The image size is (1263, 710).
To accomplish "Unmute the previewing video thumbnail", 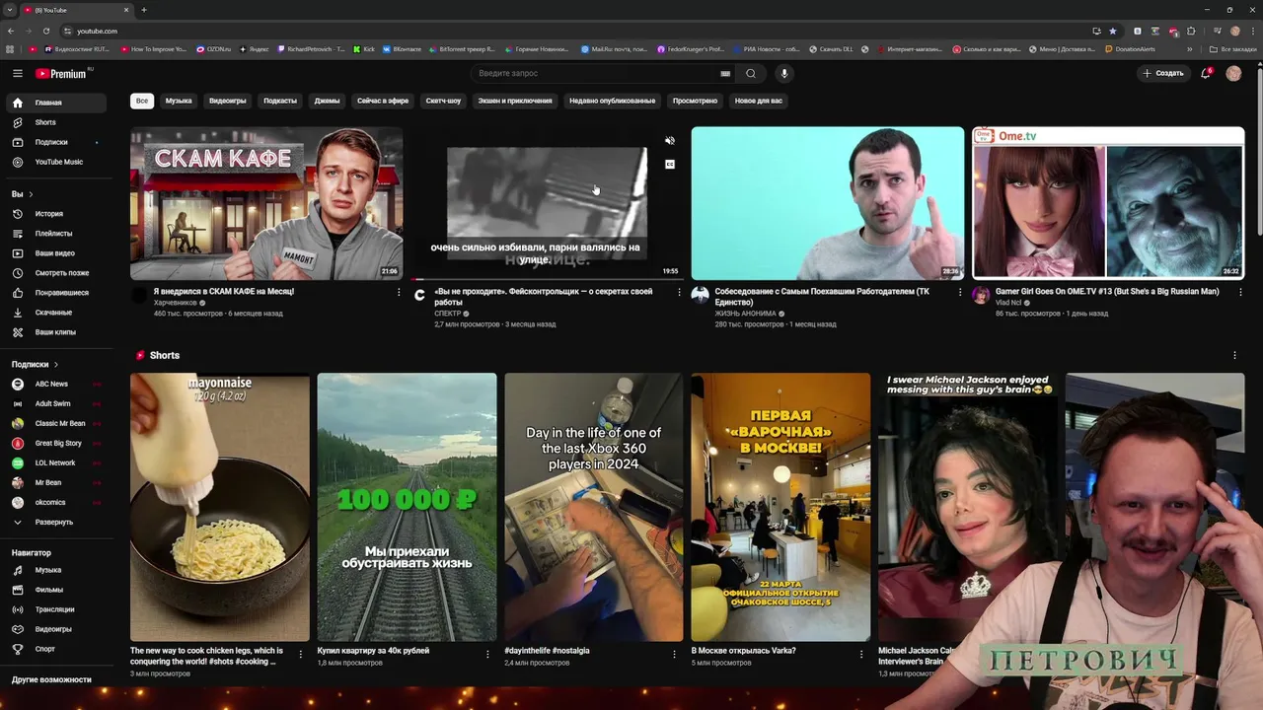I will point(670,141).
